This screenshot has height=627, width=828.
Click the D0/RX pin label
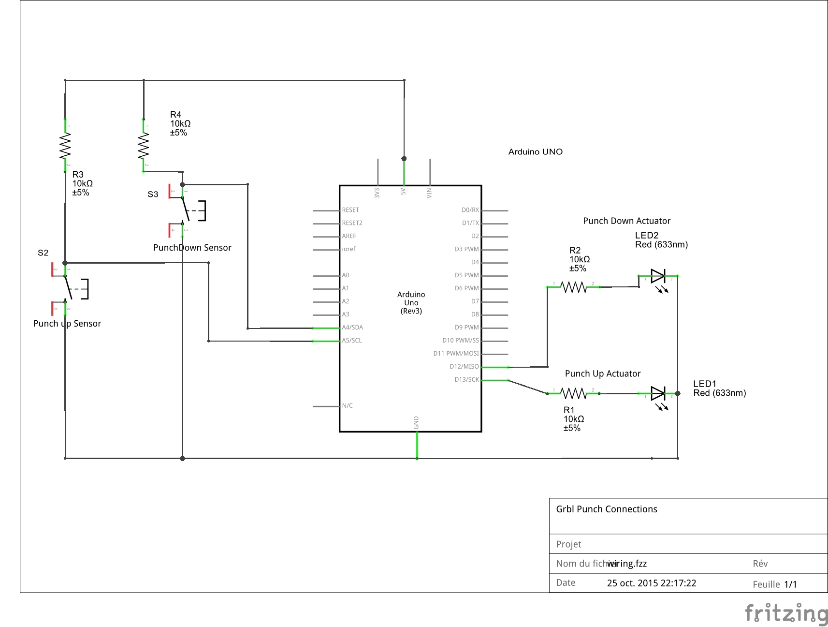(470, 210)
